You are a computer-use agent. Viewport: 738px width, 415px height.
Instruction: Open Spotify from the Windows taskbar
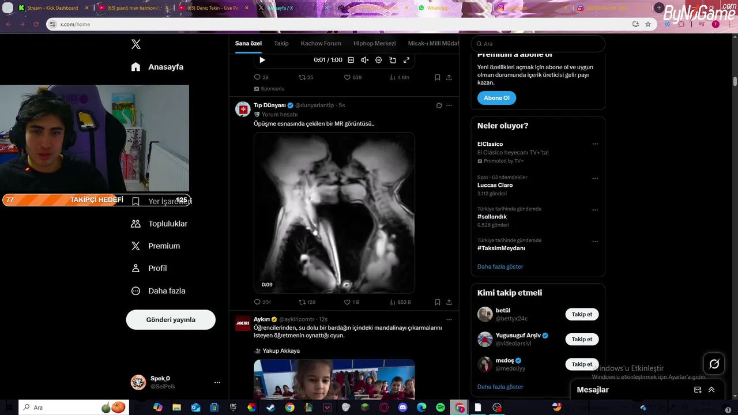click(x=440, y=408)
